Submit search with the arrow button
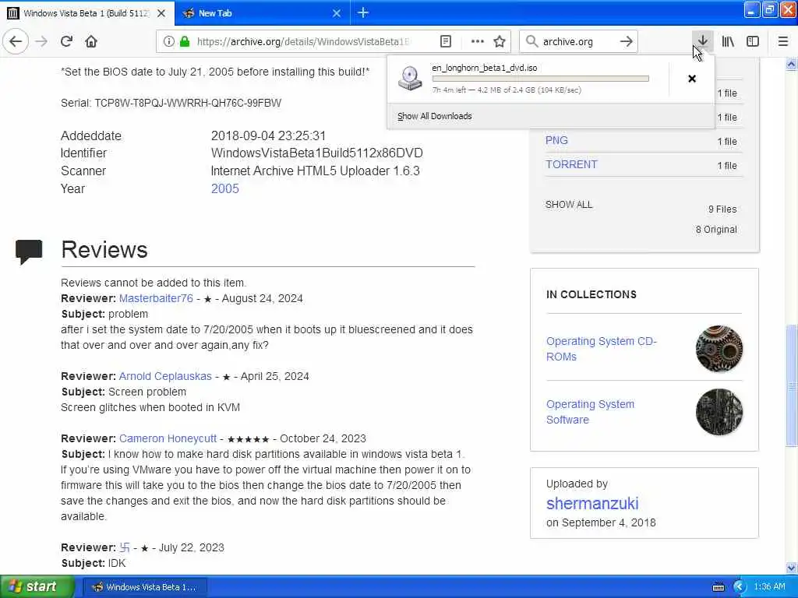 [x=627, y=41]
